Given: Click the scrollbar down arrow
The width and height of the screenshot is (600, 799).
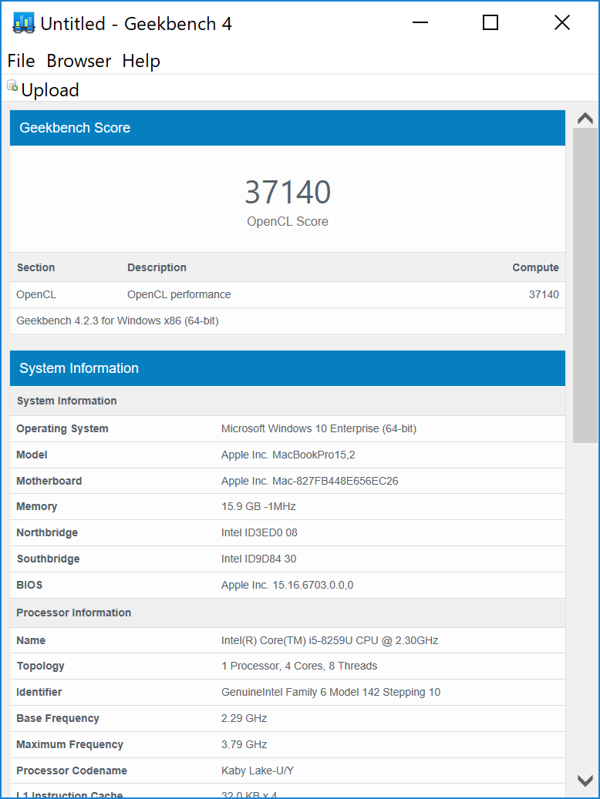Looking at the screenshot, I should pyautogui.click(x=585, y=780).
